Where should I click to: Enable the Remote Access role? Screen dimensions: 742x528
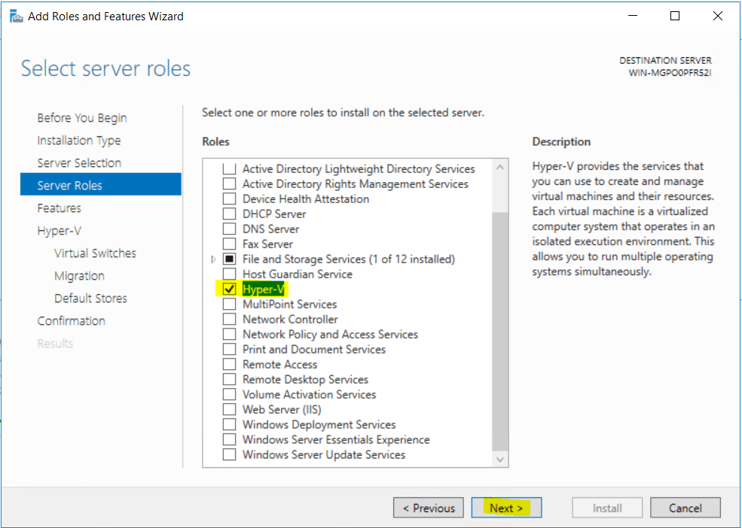tap(229, 364)
